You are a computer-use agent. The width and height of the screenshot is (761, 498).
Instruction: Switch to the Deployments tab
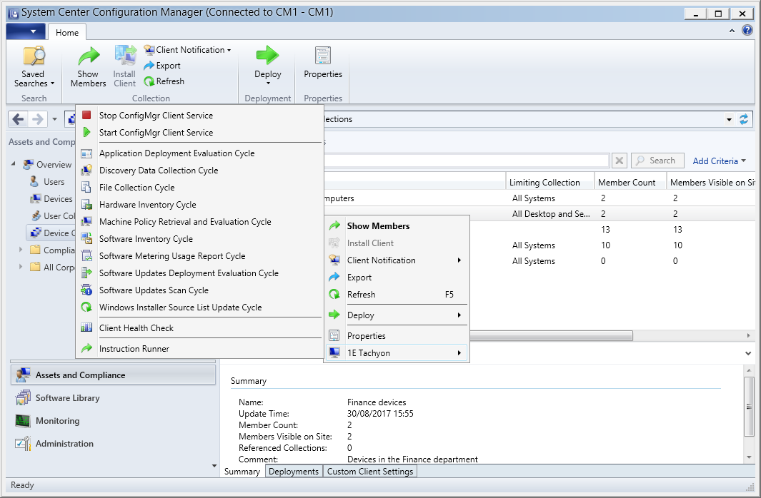pos(294,472)
